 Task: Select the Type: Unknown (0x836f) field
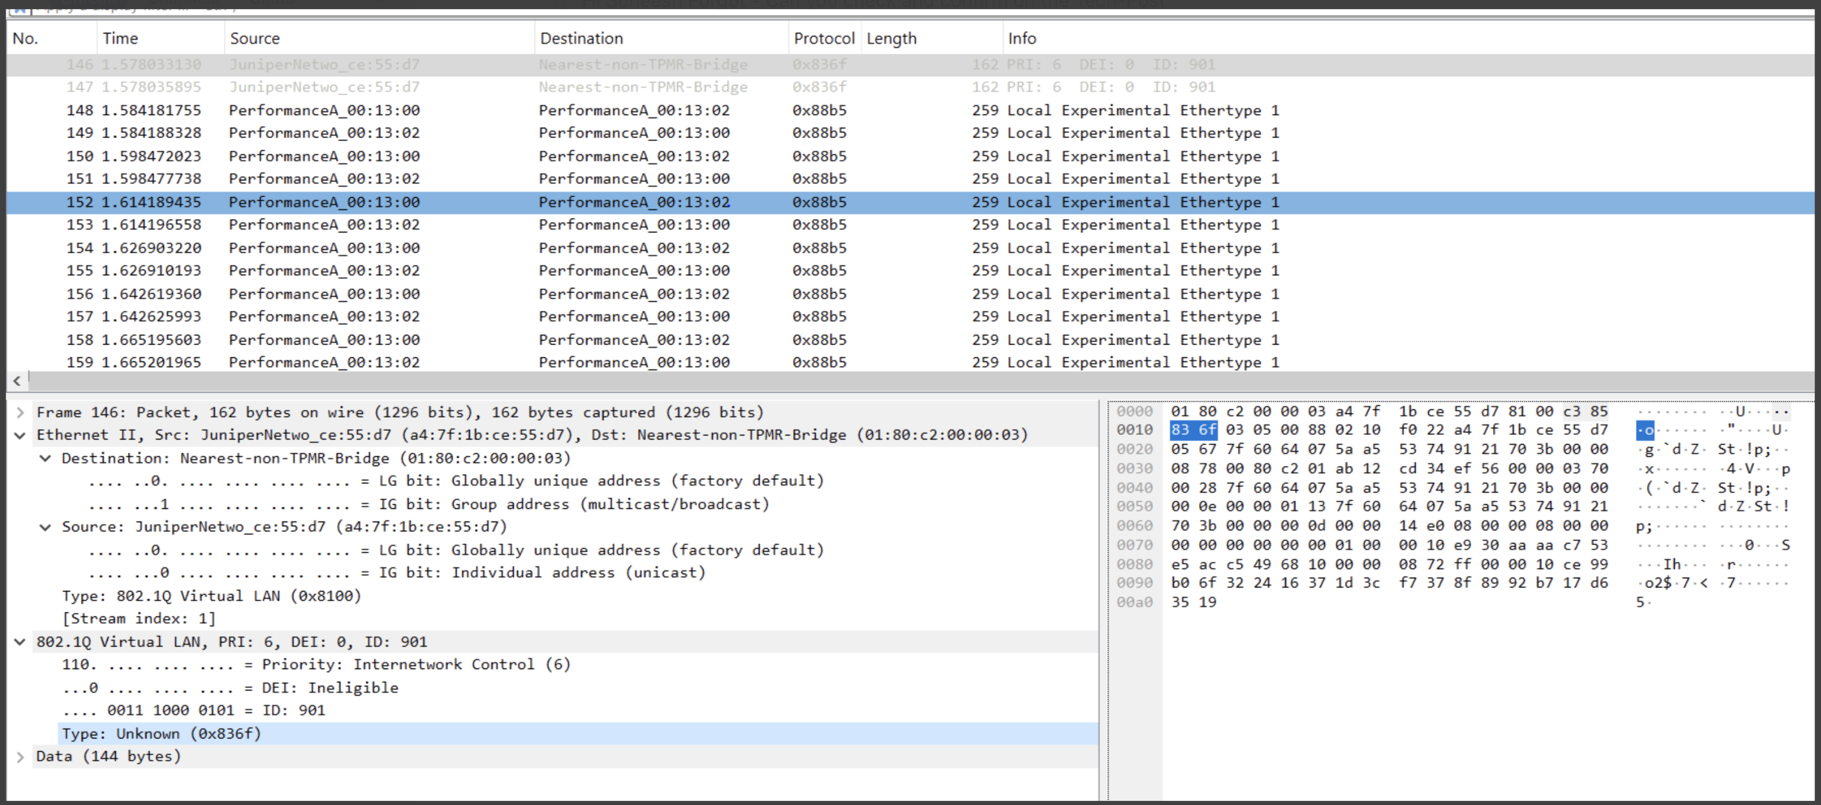[x=578, y=734]
